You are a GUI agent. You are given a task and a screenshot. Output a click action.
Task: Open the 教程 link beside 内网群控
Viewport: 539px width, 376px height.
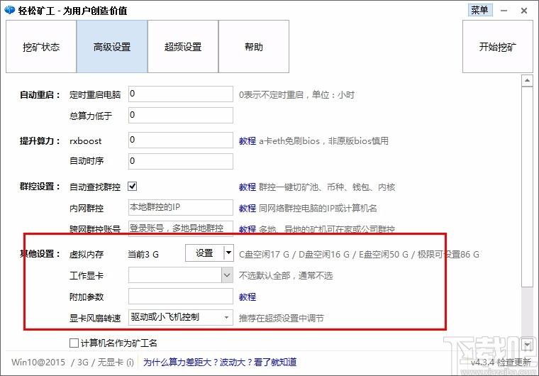point(248,208)
